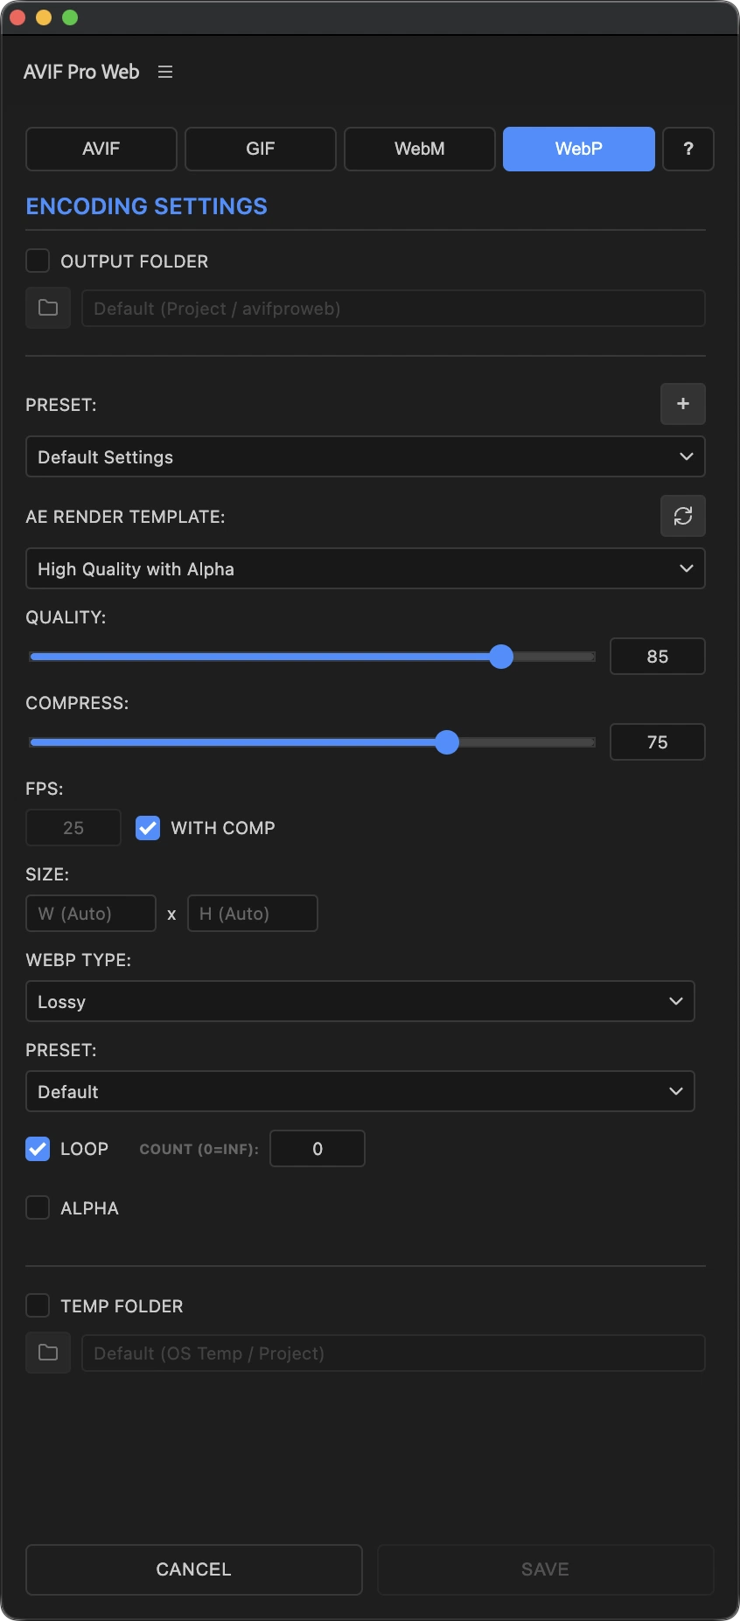The width and height of the screenshot is (740, 1621).
Task: Open the High Quality with Alpha template dropdown
Action: 366,568
